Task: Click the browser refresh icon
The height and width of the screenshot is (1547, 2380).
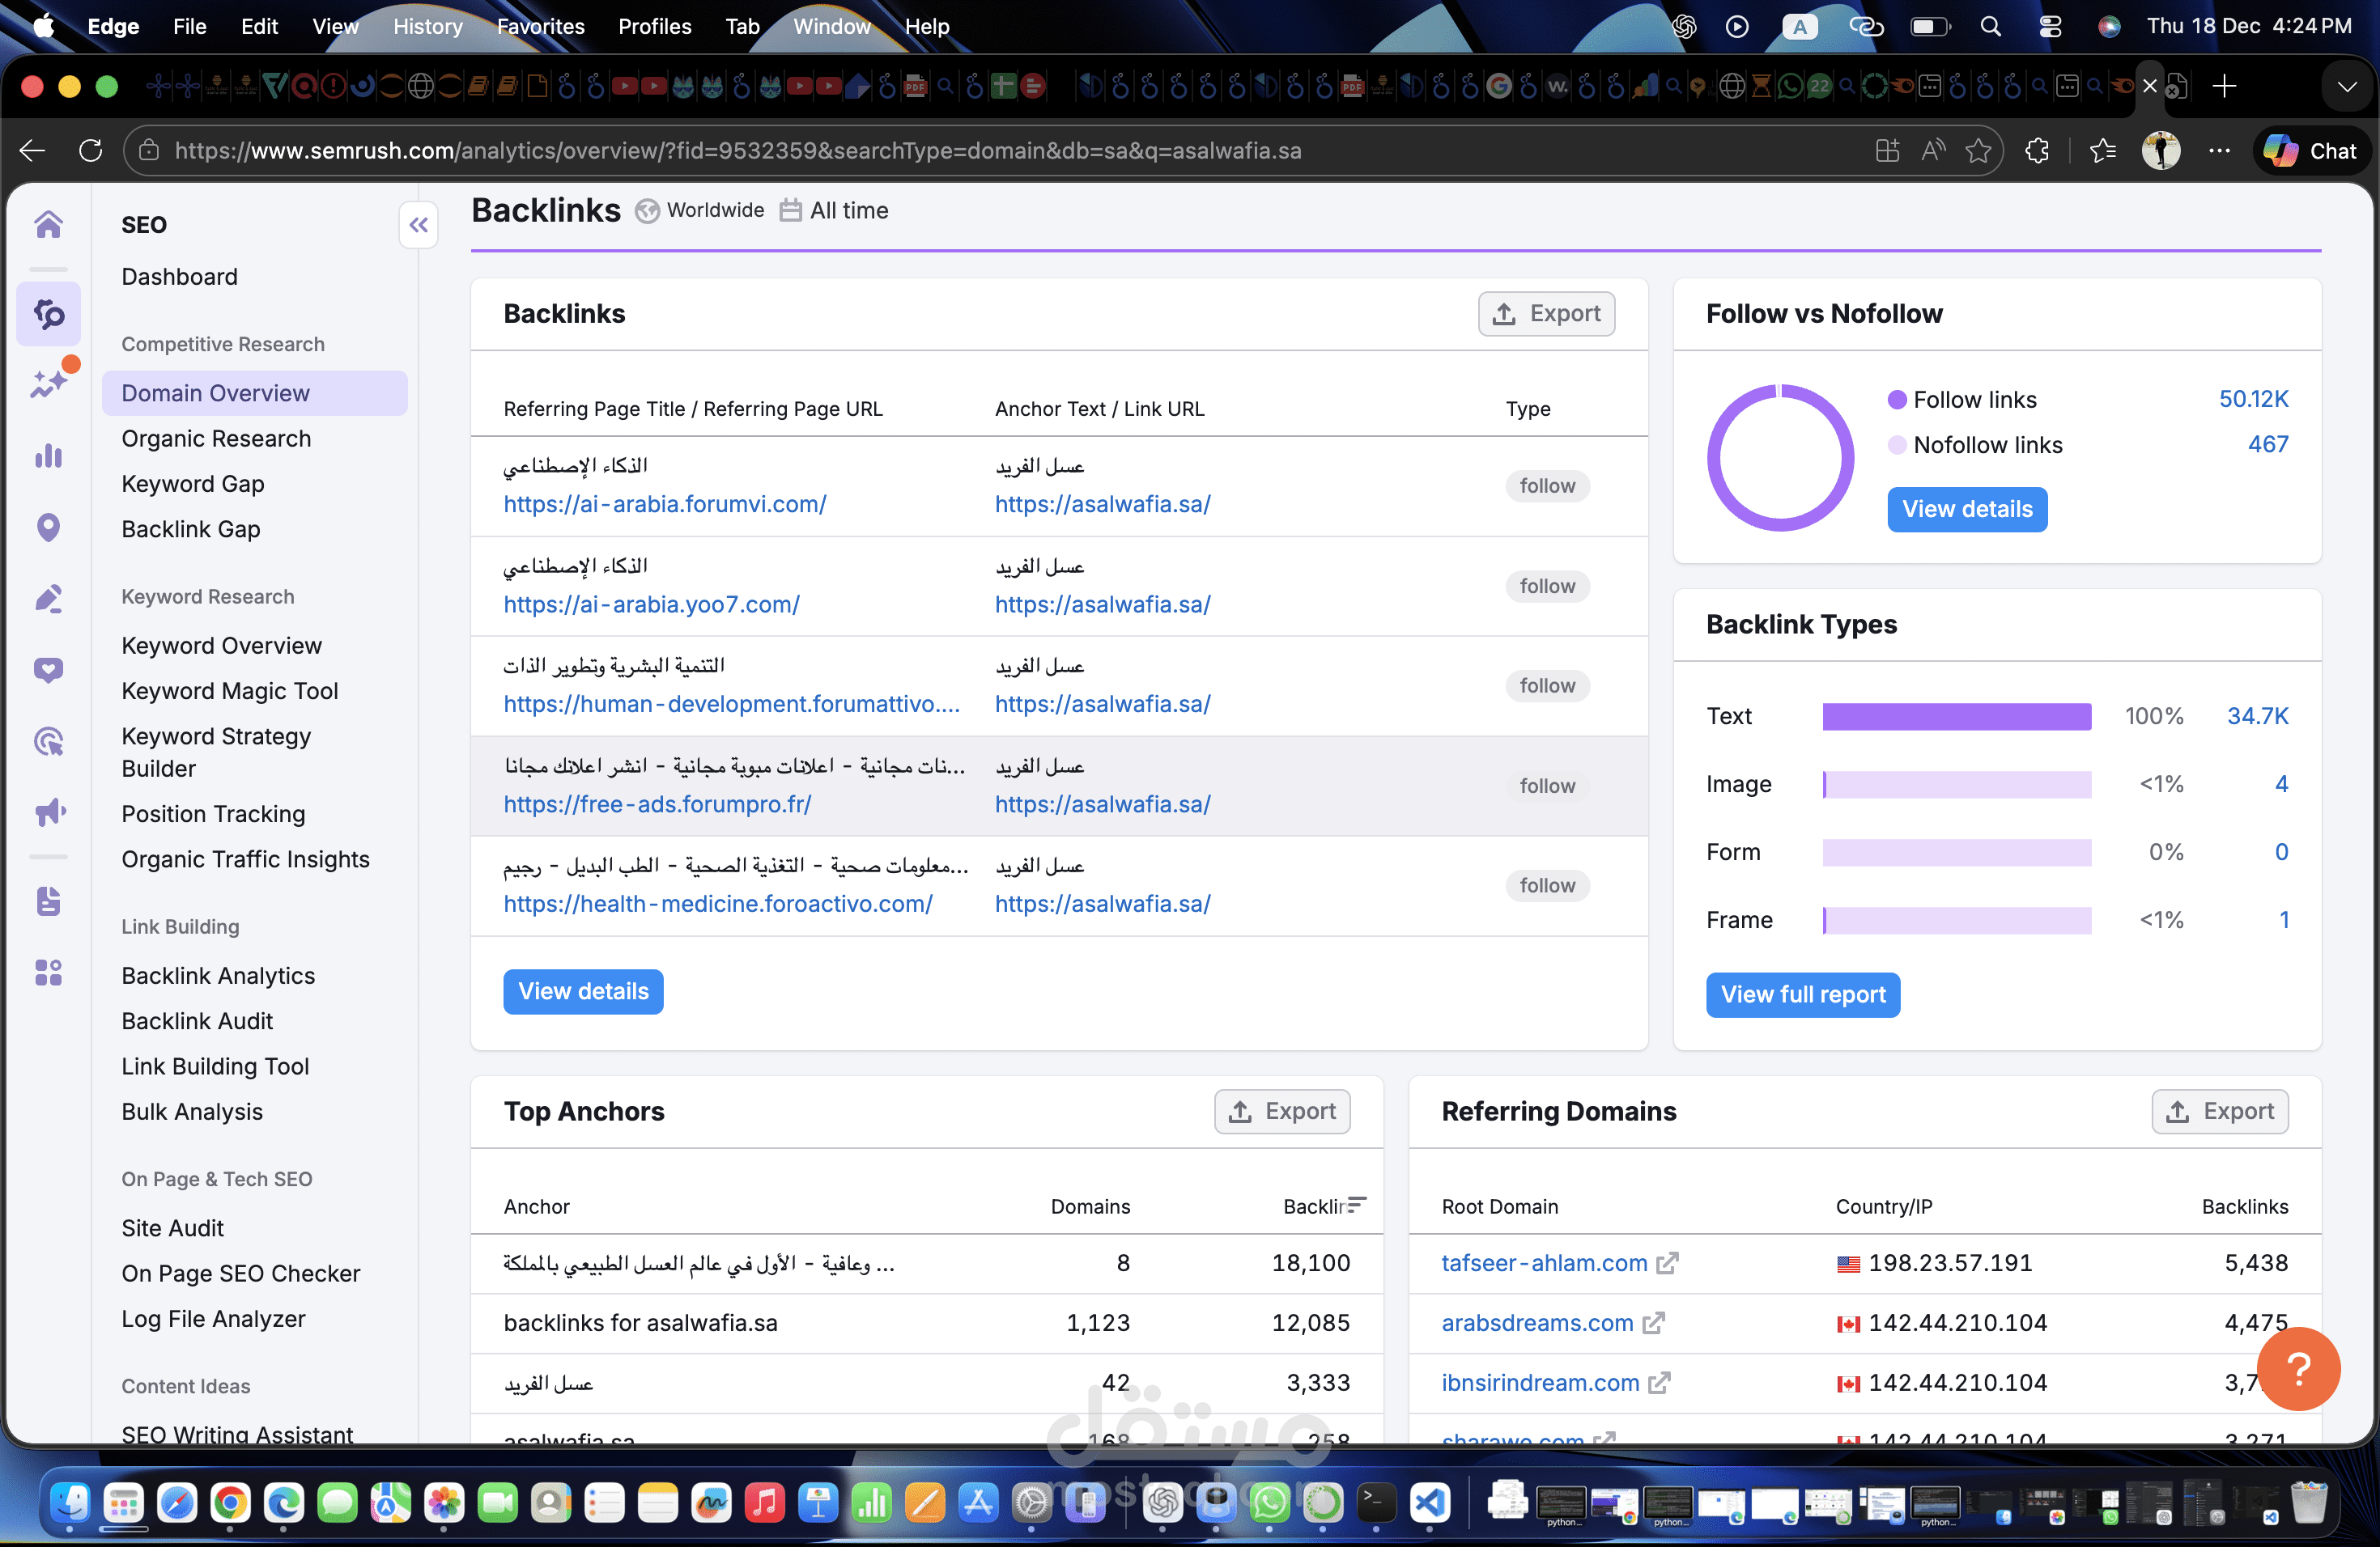Action: [90, 151]
